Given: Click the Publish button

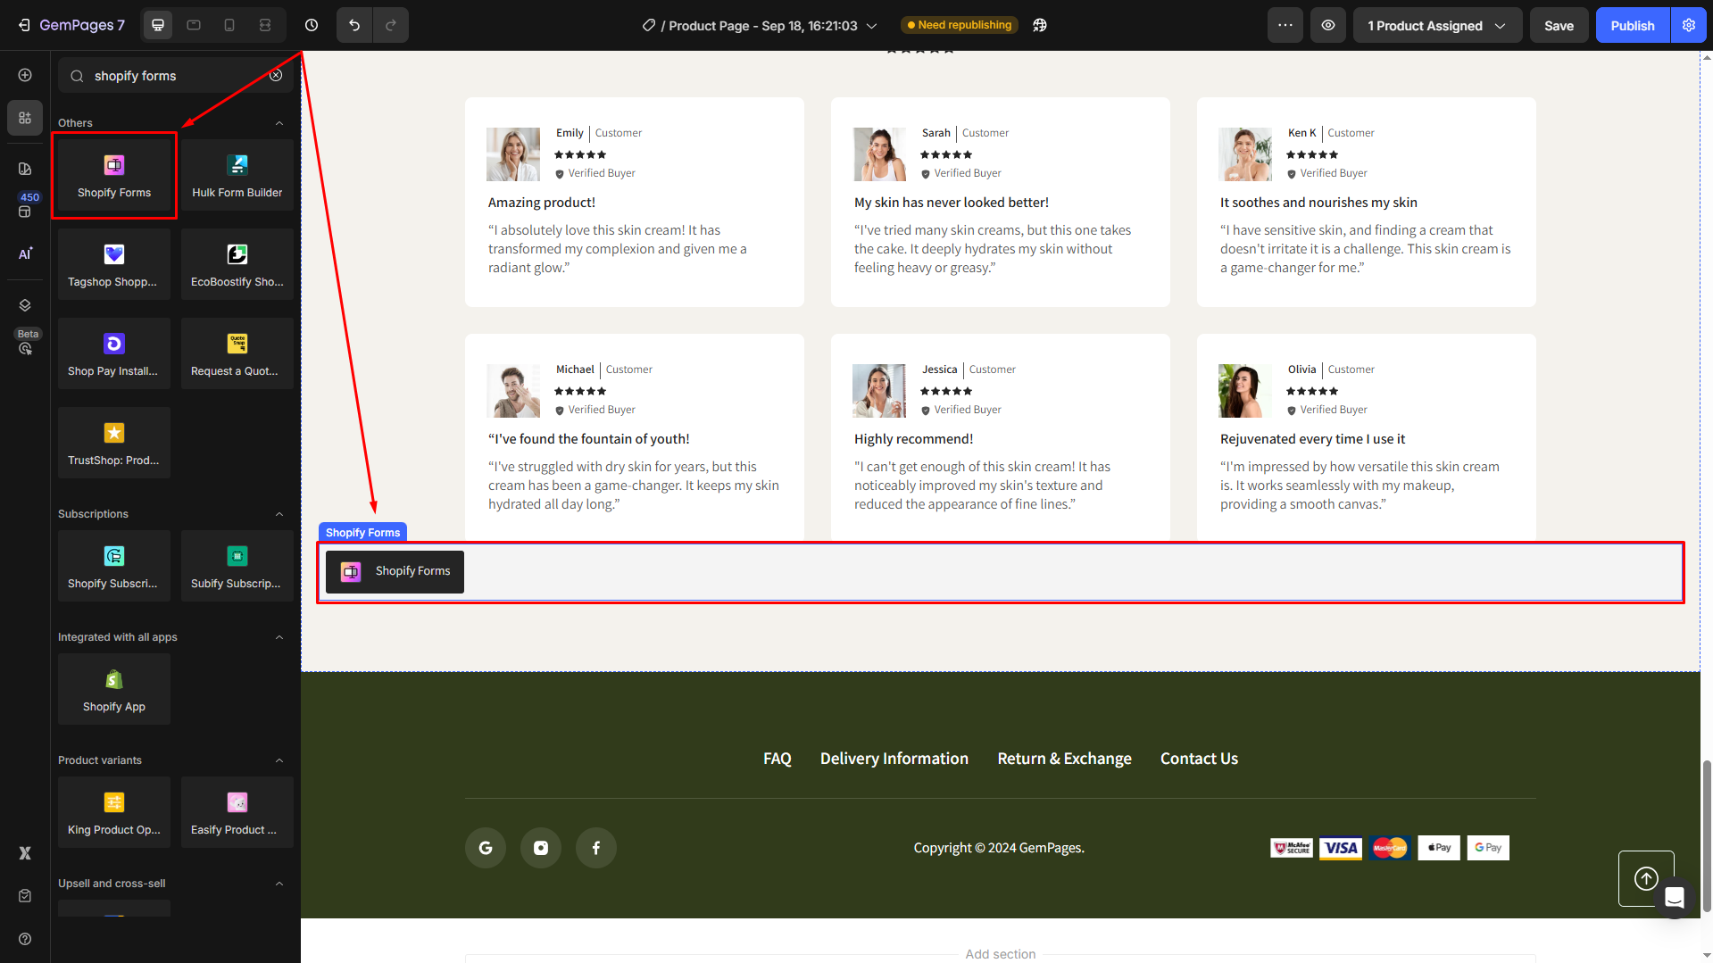Looking at the screenshot, I should tap(1632, 25).
